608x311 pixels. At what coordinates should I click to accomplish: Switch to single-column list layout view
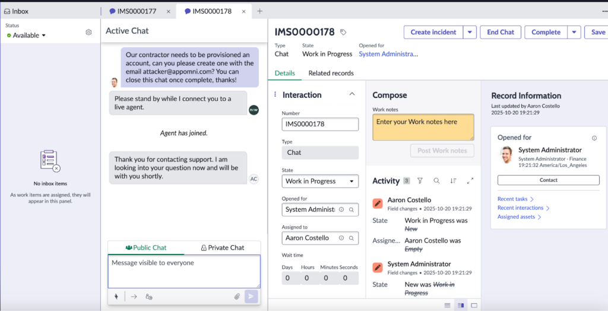tap(446, 305)
